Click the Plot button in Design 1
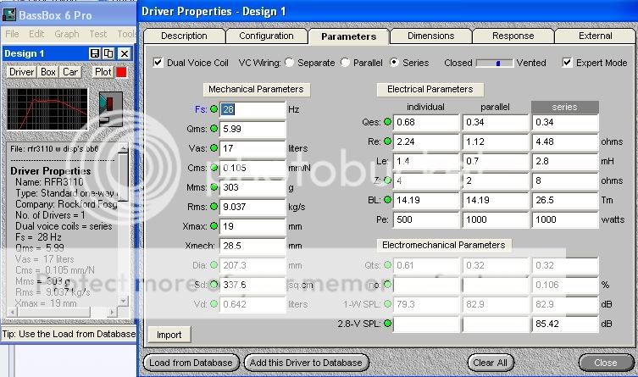638x377 pixels. pos(103,72)
